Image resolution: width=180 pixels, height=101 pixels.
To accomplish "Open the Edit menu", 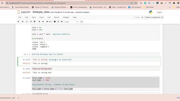I will (27, 17).
